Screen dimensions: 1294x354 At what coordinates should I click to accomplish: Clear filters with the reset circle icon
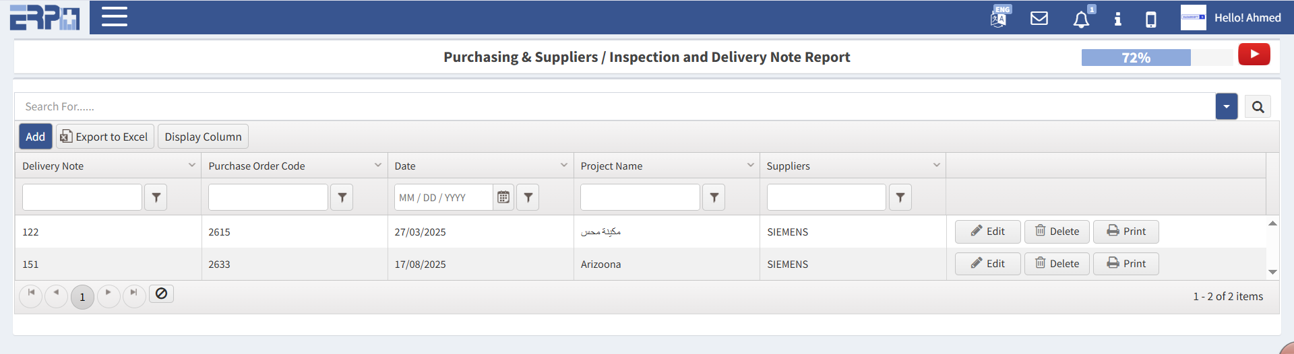(161, 294)
